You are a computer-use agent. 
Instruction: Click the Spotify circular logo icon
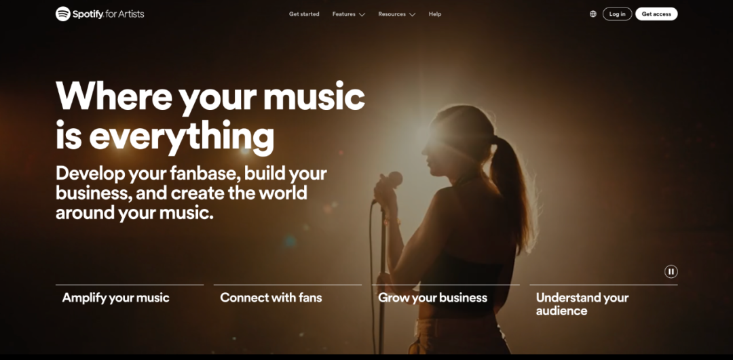tap(63, 14)
